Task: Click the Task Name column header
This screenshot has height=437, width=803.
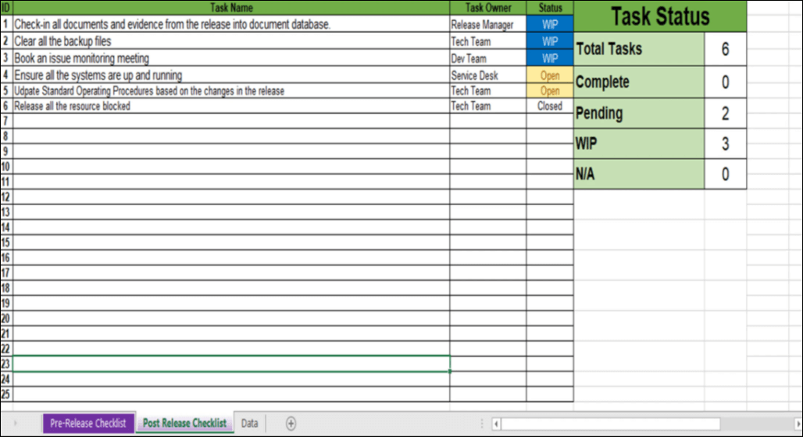Action: click(x=232, y=8)
